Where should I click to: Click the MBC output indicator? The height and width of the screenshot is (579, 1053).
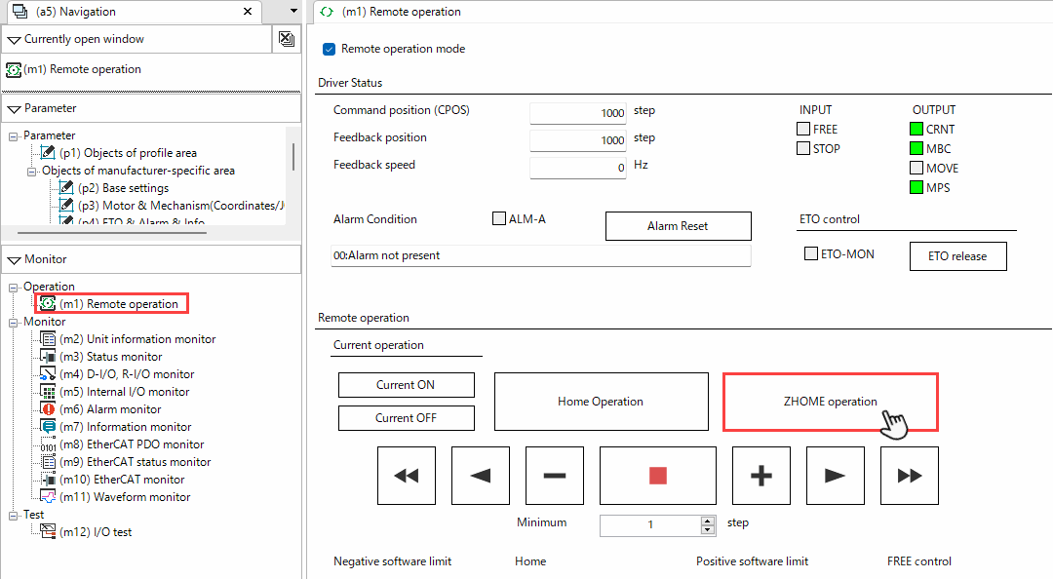tap(916, 148)
